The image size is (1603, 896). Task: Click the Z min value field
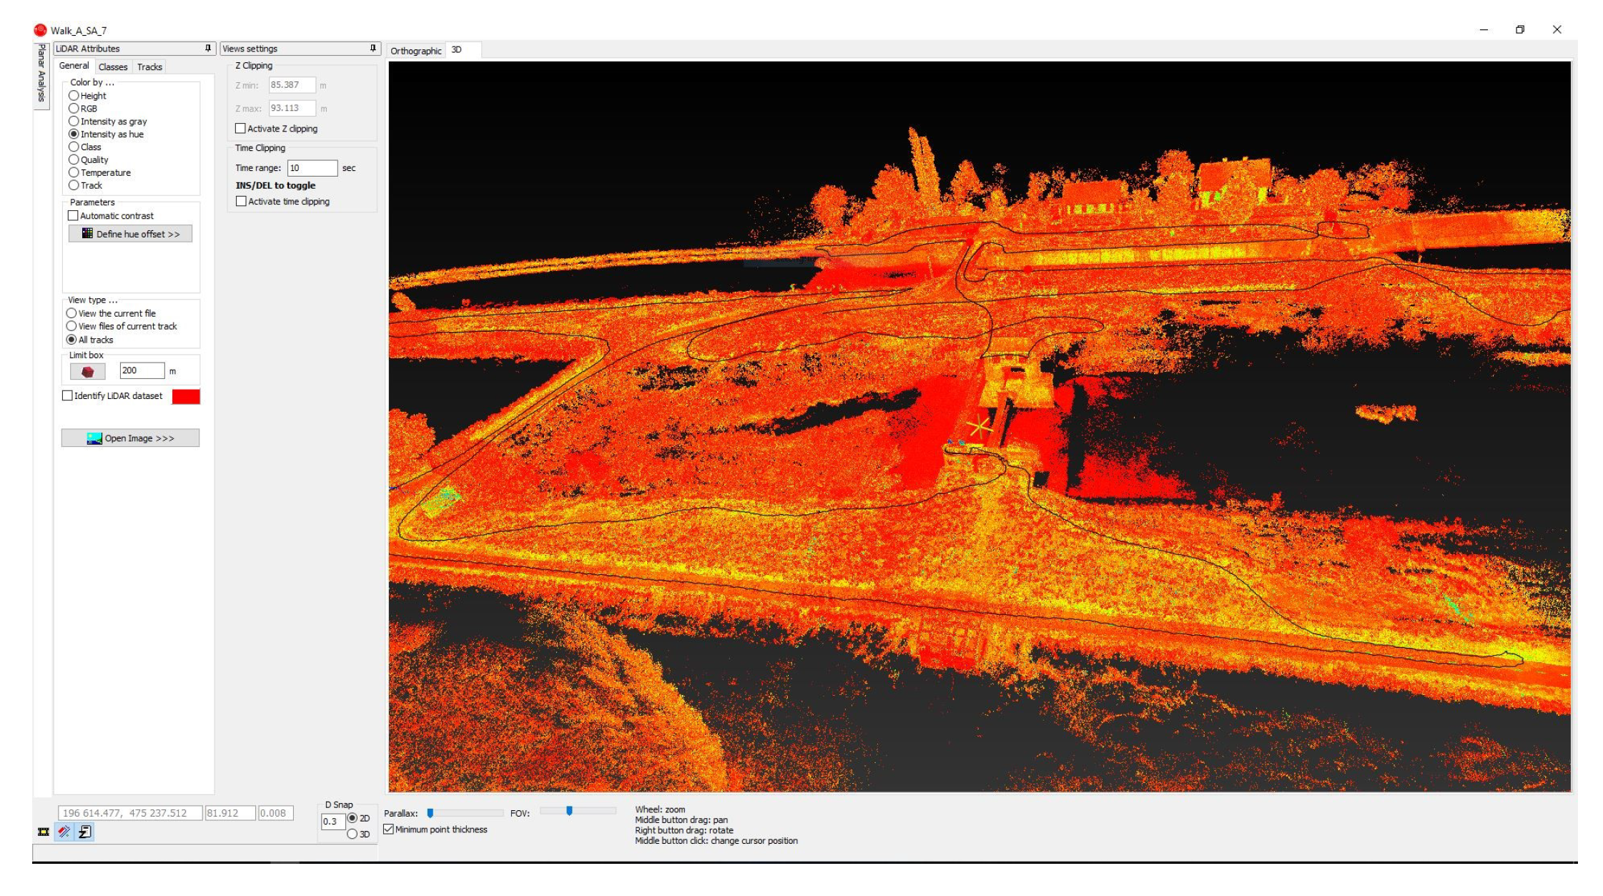[x=292, y=85]
